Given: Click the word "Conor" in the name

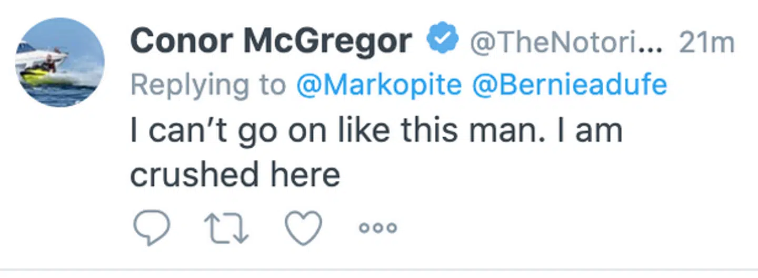Looking at the screenshot, I should [181, 42].
